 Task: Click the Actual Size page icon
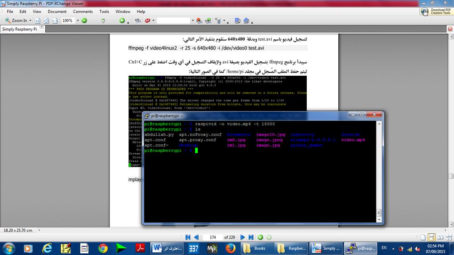(x=38, y=20)
